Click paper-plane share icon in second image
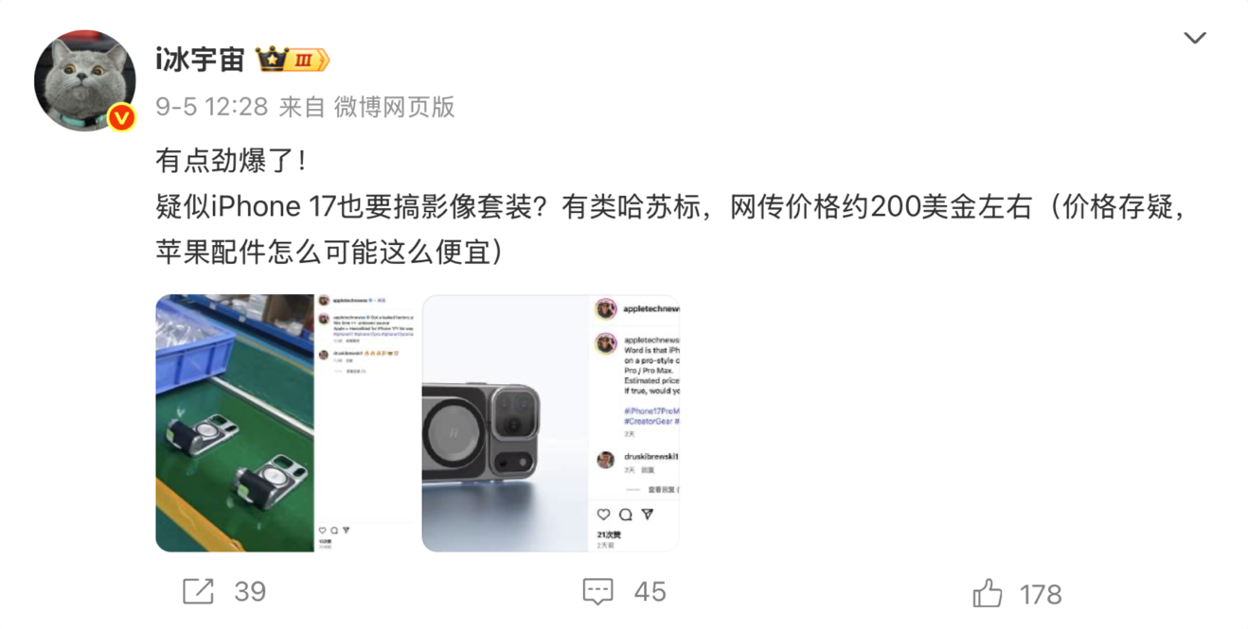 [647, 515]
